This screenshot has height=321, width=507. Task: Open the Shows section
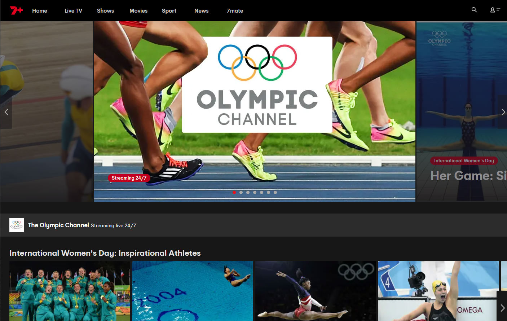105,11
